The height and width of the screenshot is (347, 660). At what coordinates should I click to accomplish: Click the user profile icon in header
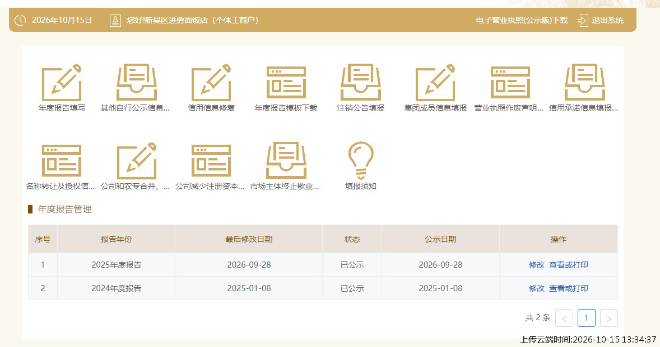[x=115, y=20]
